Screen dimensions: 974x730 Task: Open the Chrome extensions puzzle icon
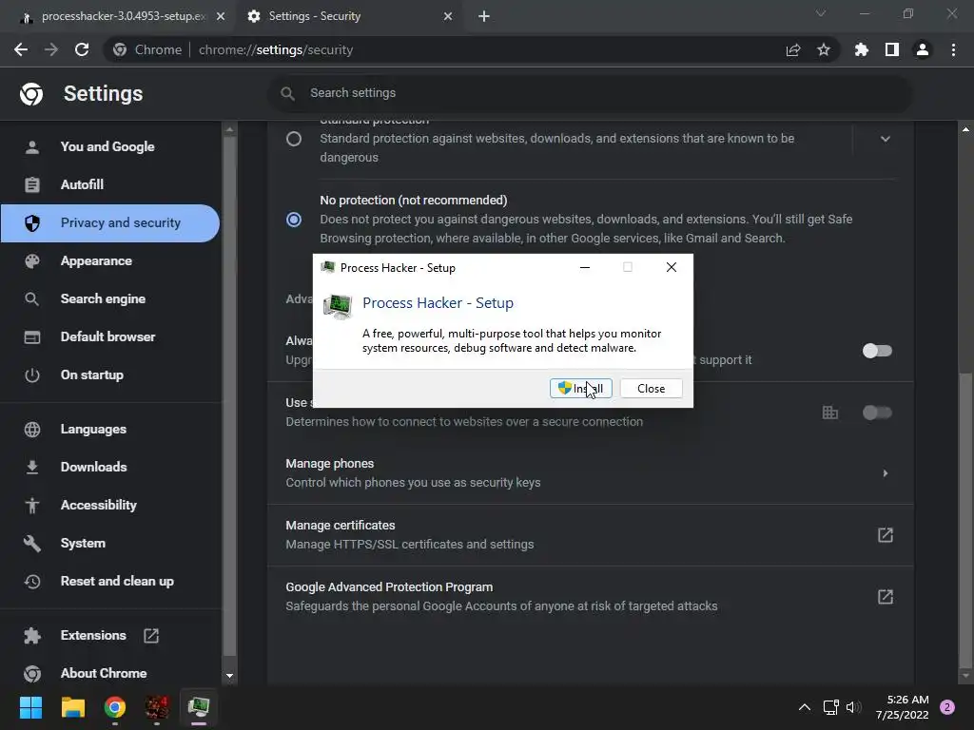[x=861, y=49]
